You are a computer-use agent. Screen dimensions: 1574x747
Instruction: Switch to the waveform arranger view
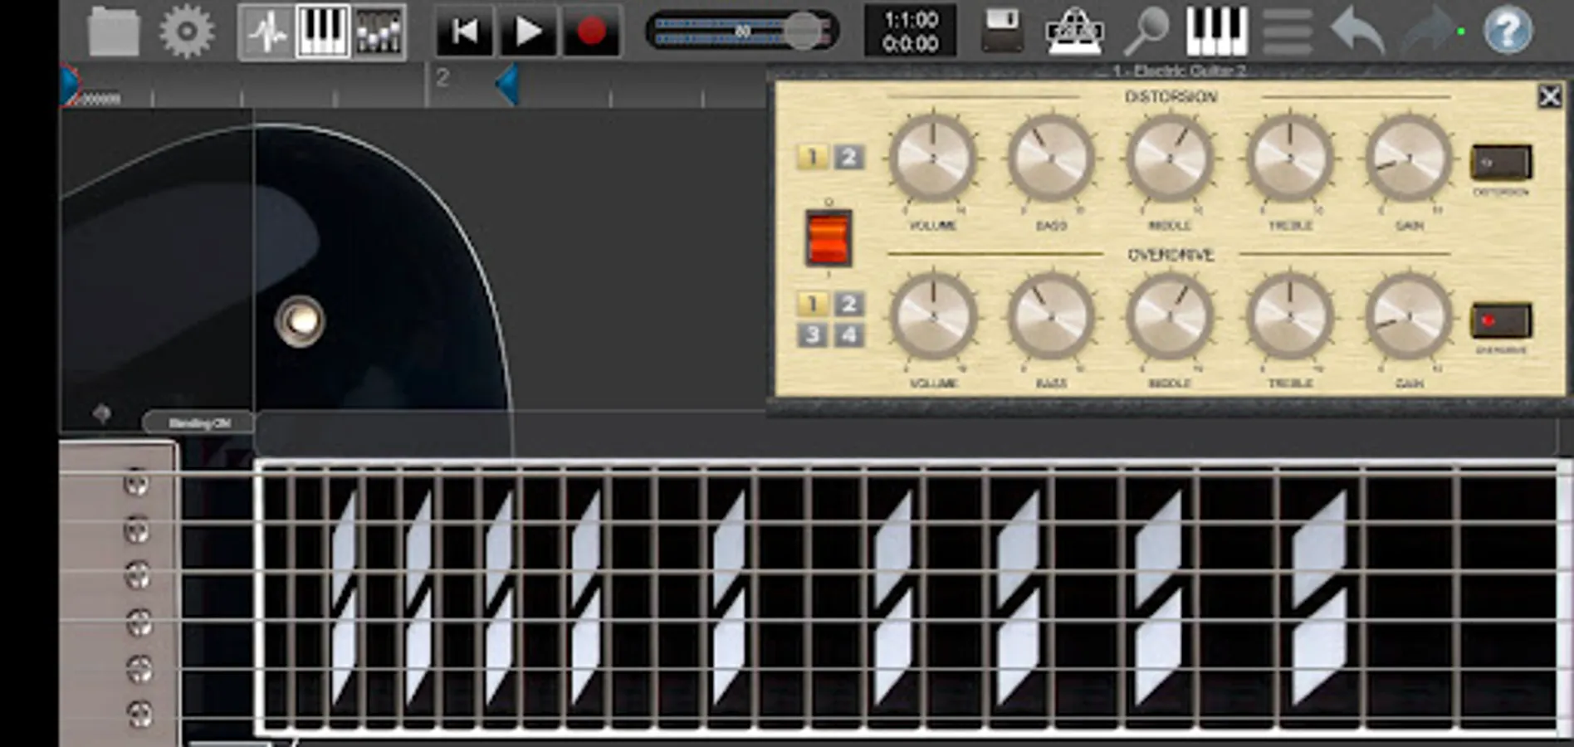[266, 32]
